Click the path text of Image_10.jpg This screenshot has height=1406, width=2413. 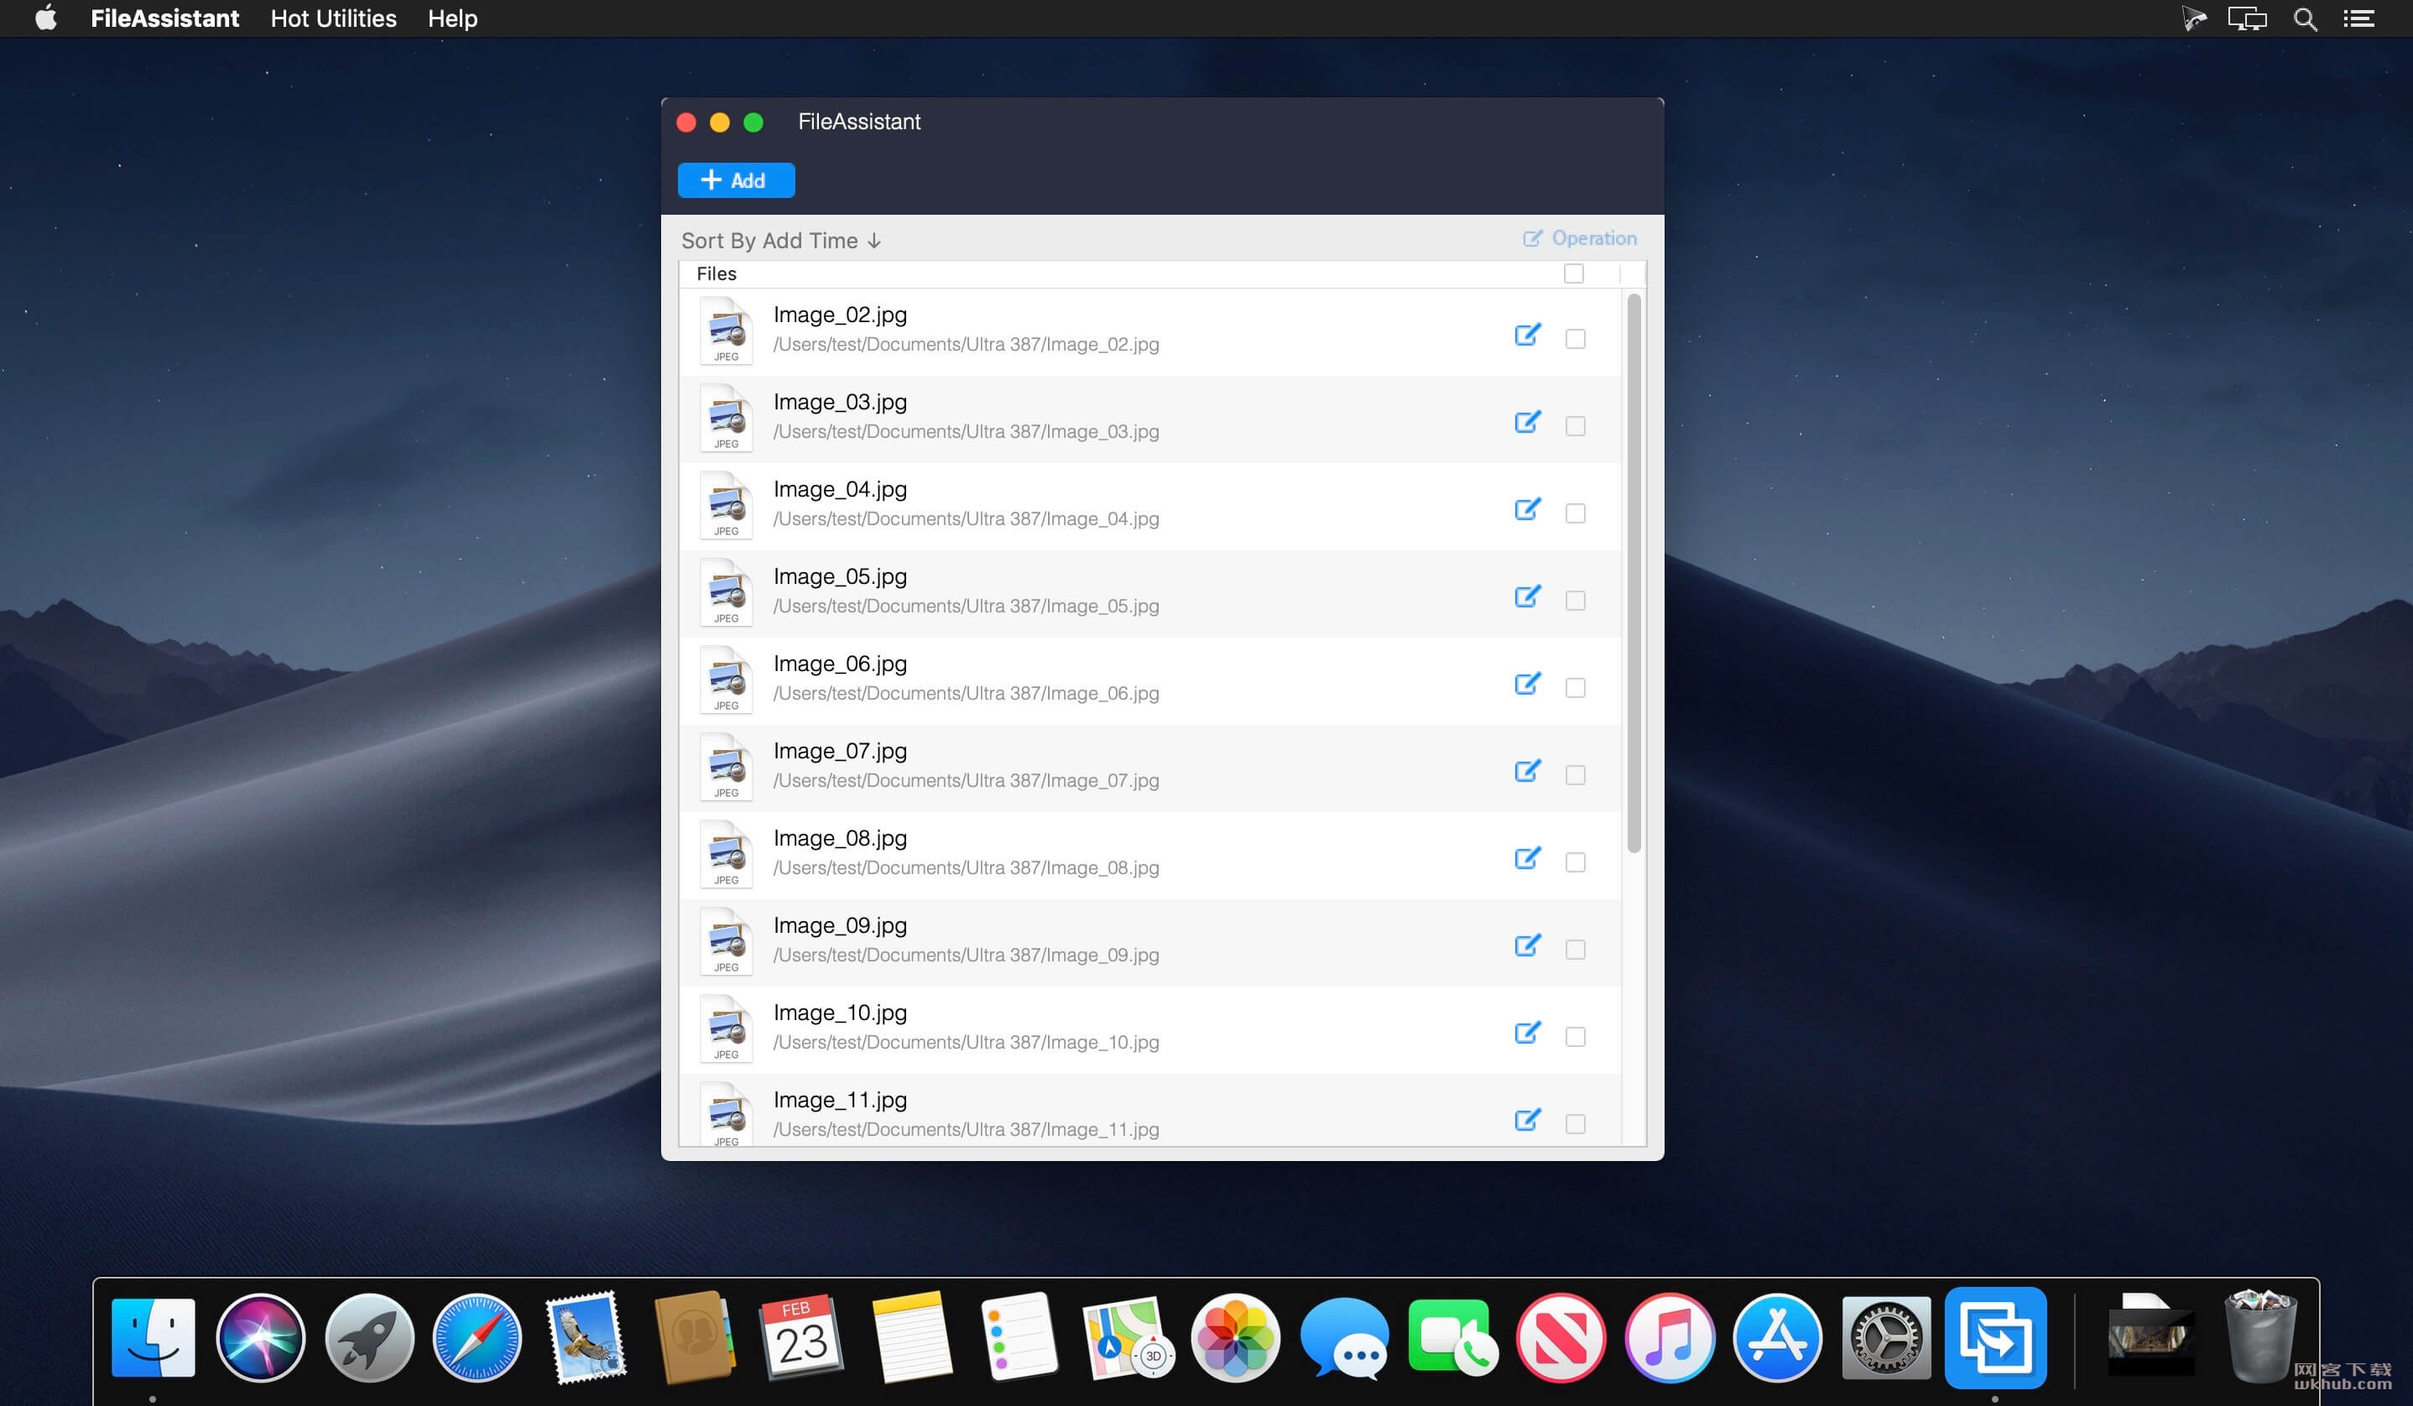pyautogui.click(x=967, y=1042)
